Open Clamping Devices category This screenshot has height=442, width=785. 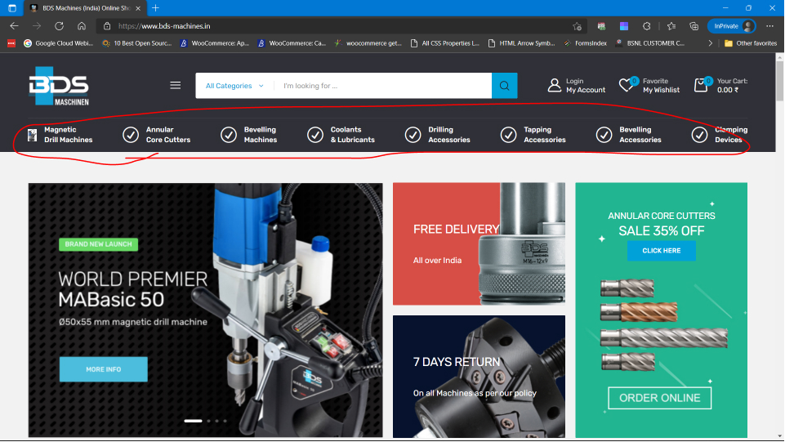pos(731,135)
